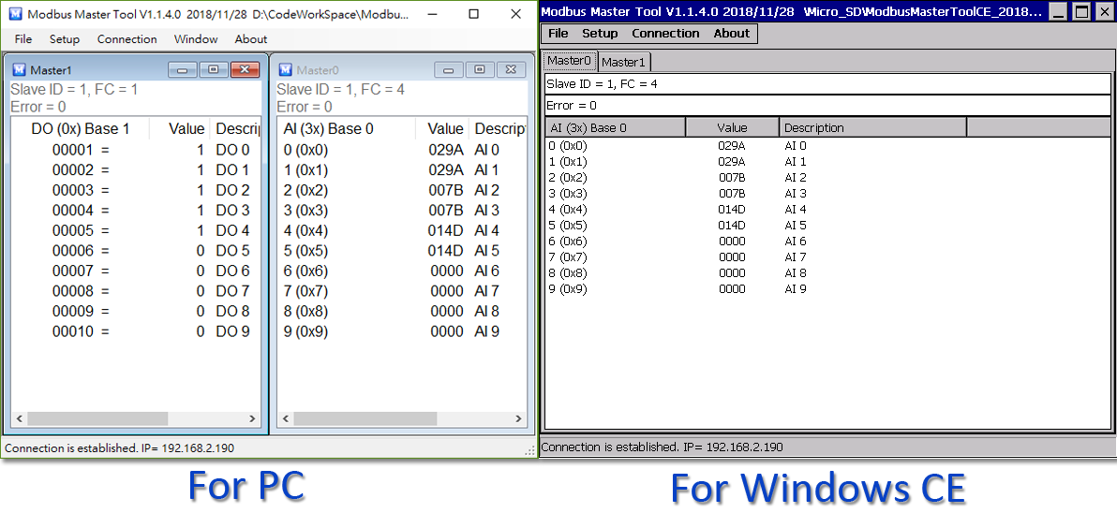Click horizontal scrollbar thumb in Master1 window
The width and height of the screenshot is (1117, 513).
tap(97, 418)
